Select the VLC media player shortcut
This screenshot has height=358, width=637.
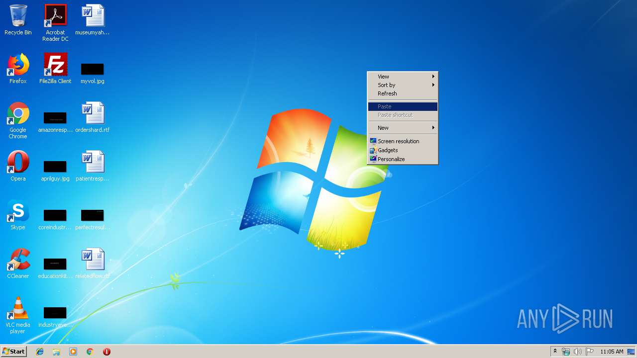pyautogui.click(x=18, y=315)
